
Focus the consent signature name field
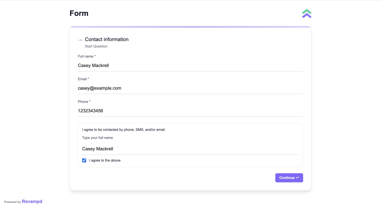pos(190,149)
